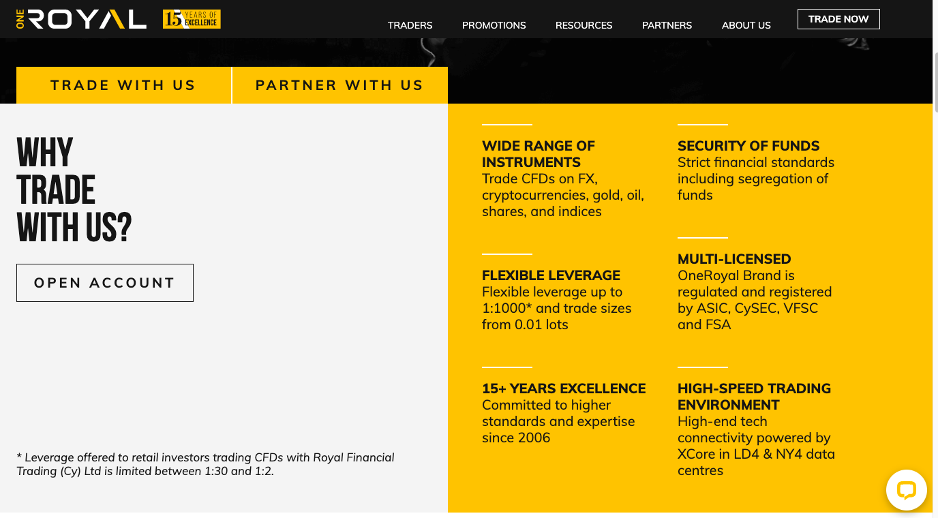Screen dimensions: 938x518
Task: Click the 15 Years of Excellence badge
Action: pyautogui.click(x=192, y=19)
